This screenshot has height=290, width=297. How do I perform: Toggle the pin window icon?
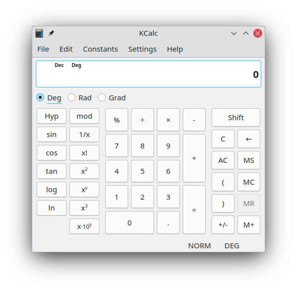coord(51,33)
